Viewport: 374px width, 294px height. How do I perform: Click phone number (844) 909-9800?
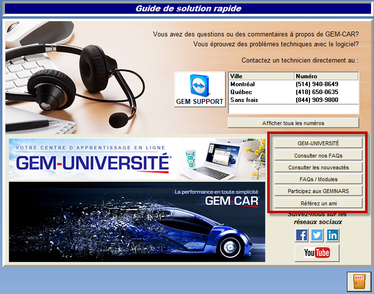tap(317, 100)
